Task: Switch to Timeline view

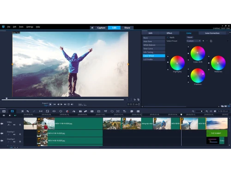Action: 12,111
